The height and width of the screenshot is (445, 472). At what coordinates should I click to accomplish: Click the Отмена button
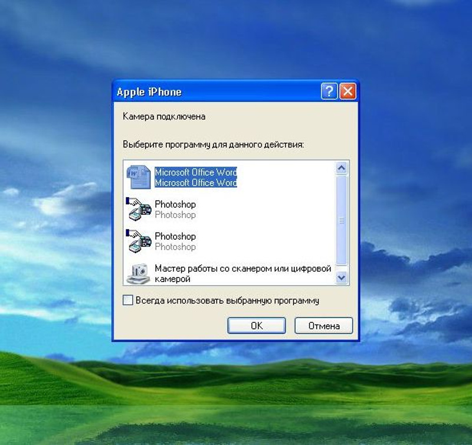coord(323,325)
